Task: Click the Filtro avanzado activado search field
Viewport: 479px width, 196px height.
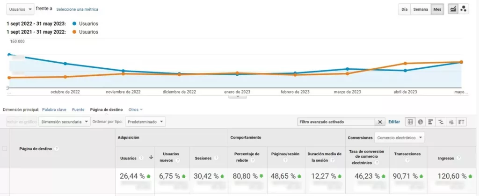Action: pos(336,122)
